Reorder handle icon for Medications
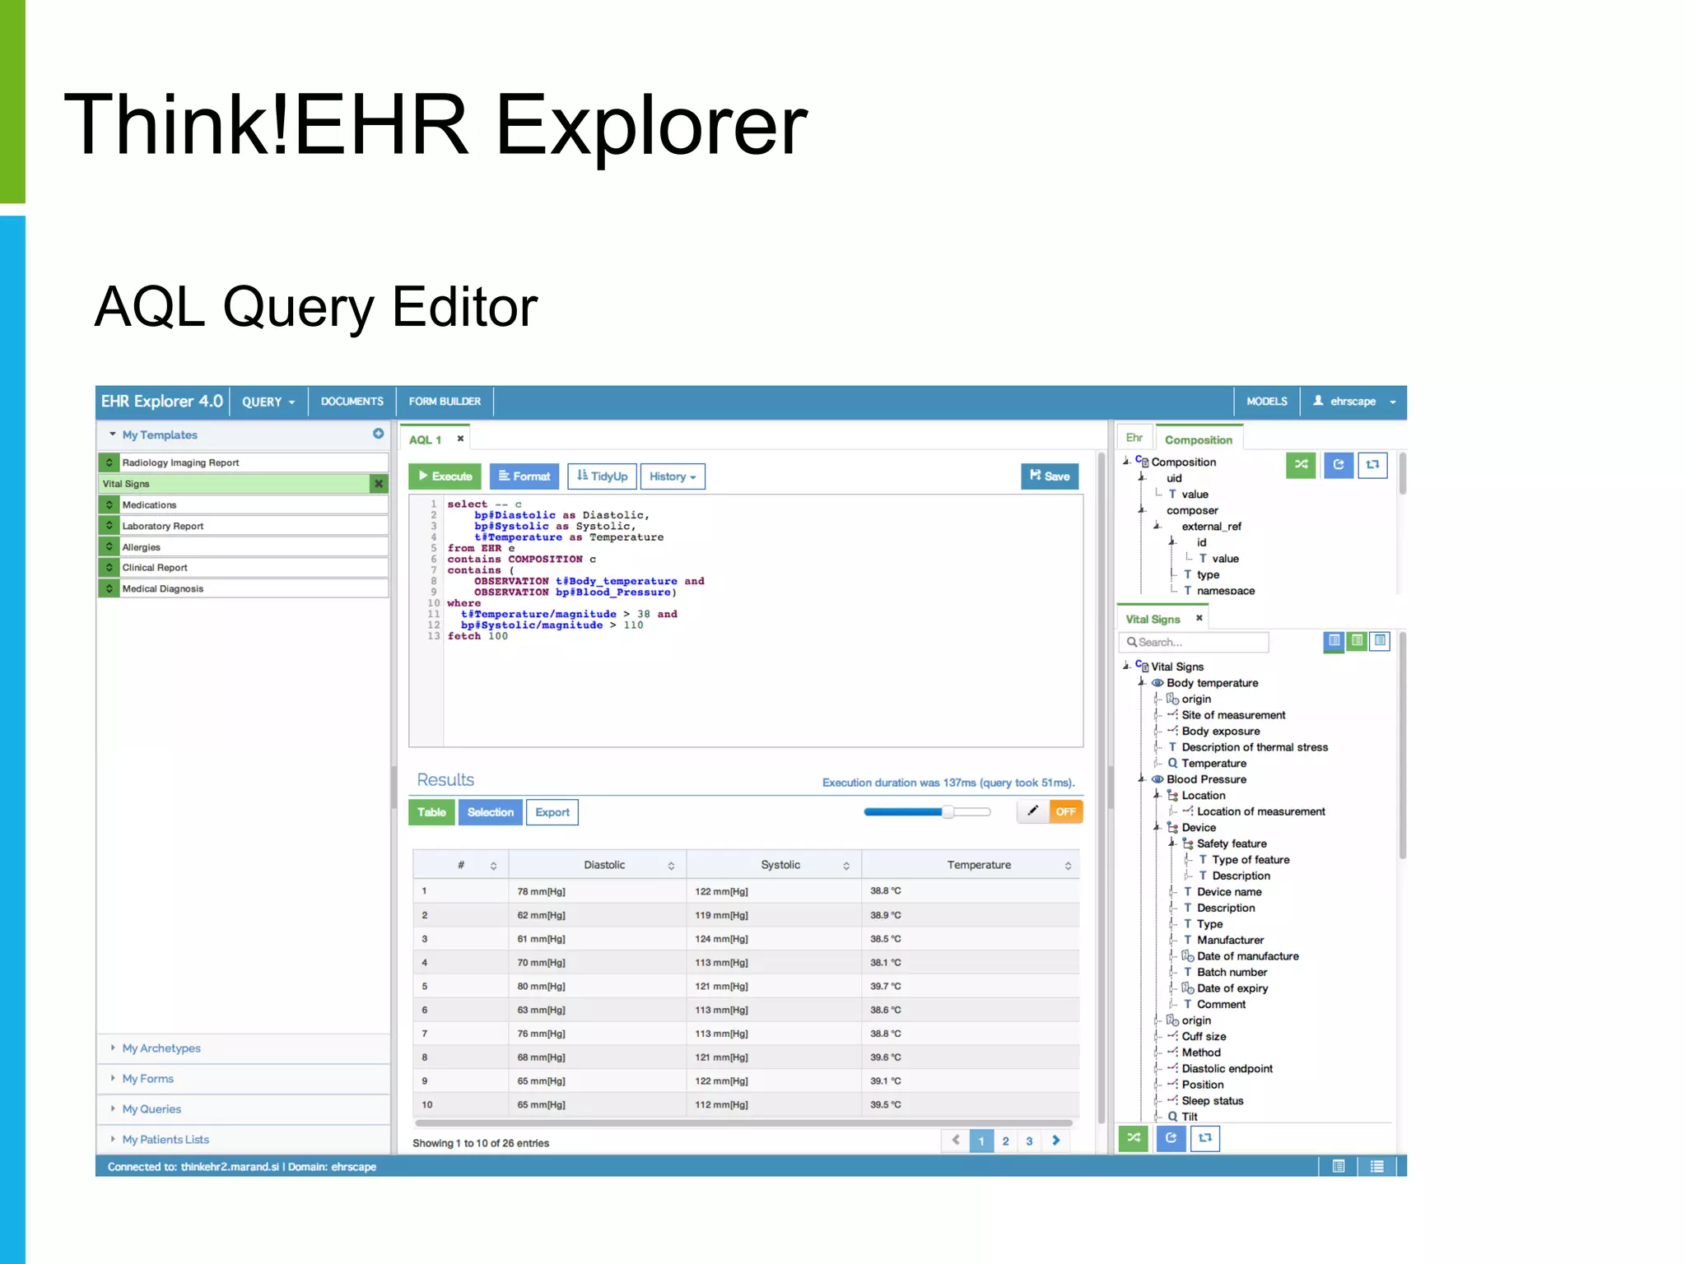 (x=109, y=504)
